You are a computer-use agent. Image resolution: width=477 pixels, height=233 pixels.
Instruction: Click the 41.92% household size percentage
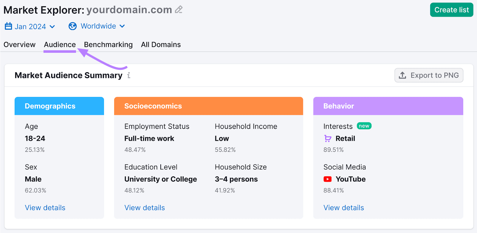coord(225,190)
